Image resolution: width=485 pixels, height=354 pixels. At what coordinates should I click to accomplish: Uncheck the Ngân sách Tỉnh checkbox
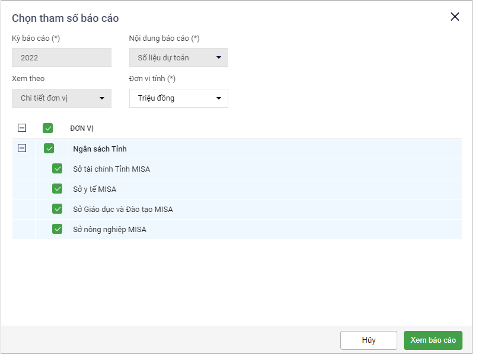click(x=49, y=149)
